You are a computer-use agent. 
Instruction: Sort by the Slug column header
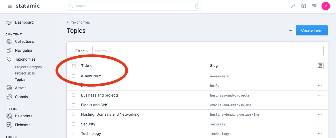click(x=214, y=66)
